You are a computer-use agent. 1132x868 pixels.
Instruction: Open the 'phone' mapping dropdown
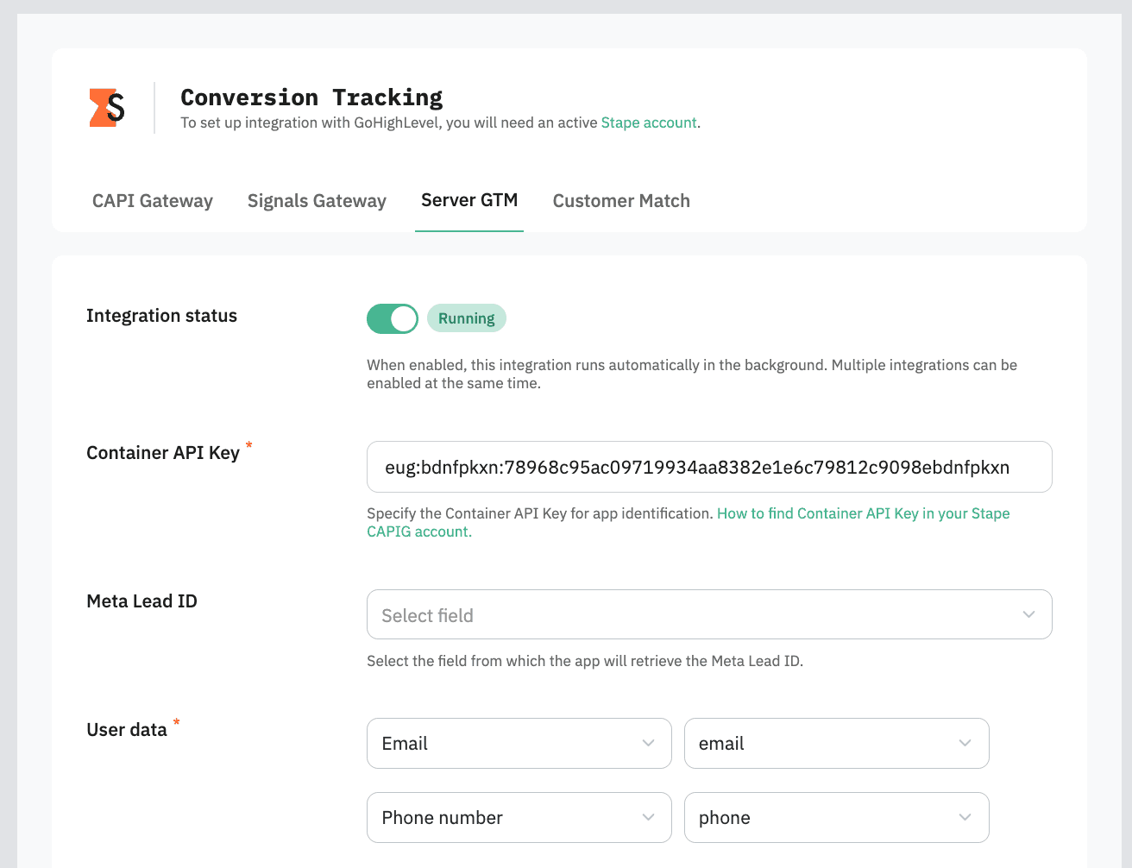(836, 817)
